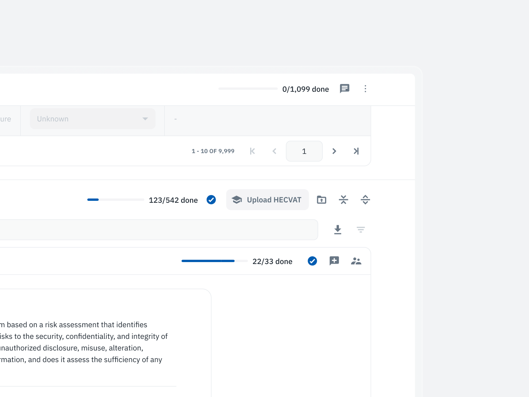Click the Upload HECVAT button

(267, 200)
